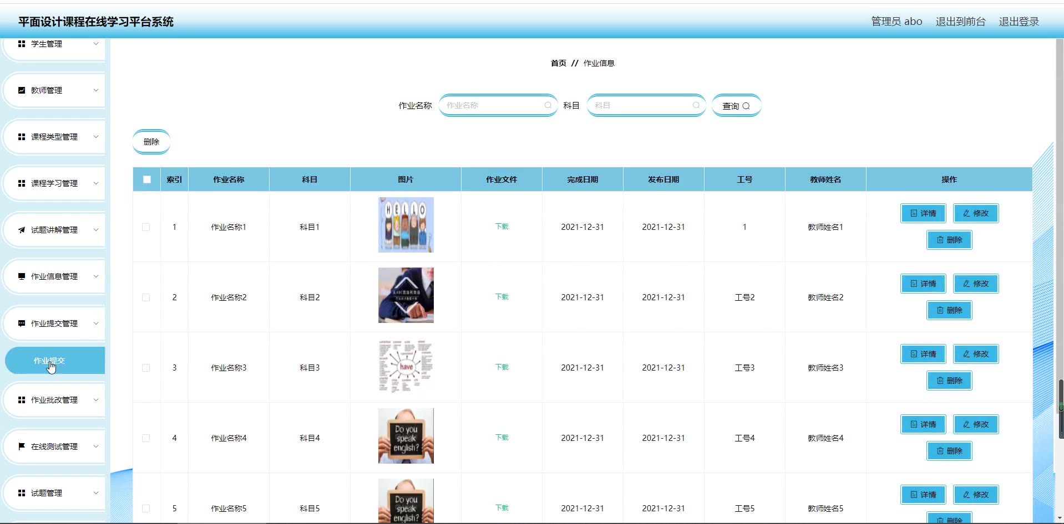Click the search icon inside 科目 field

[x=696, y=105]
